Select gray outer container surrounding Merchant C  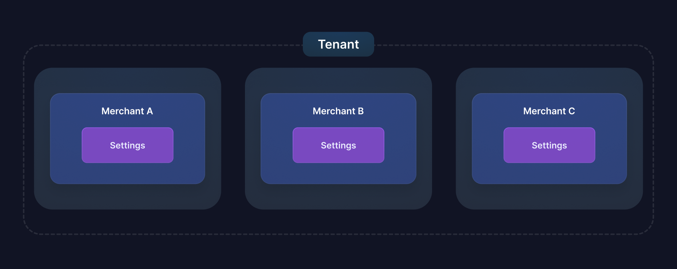tap(549, 197)
